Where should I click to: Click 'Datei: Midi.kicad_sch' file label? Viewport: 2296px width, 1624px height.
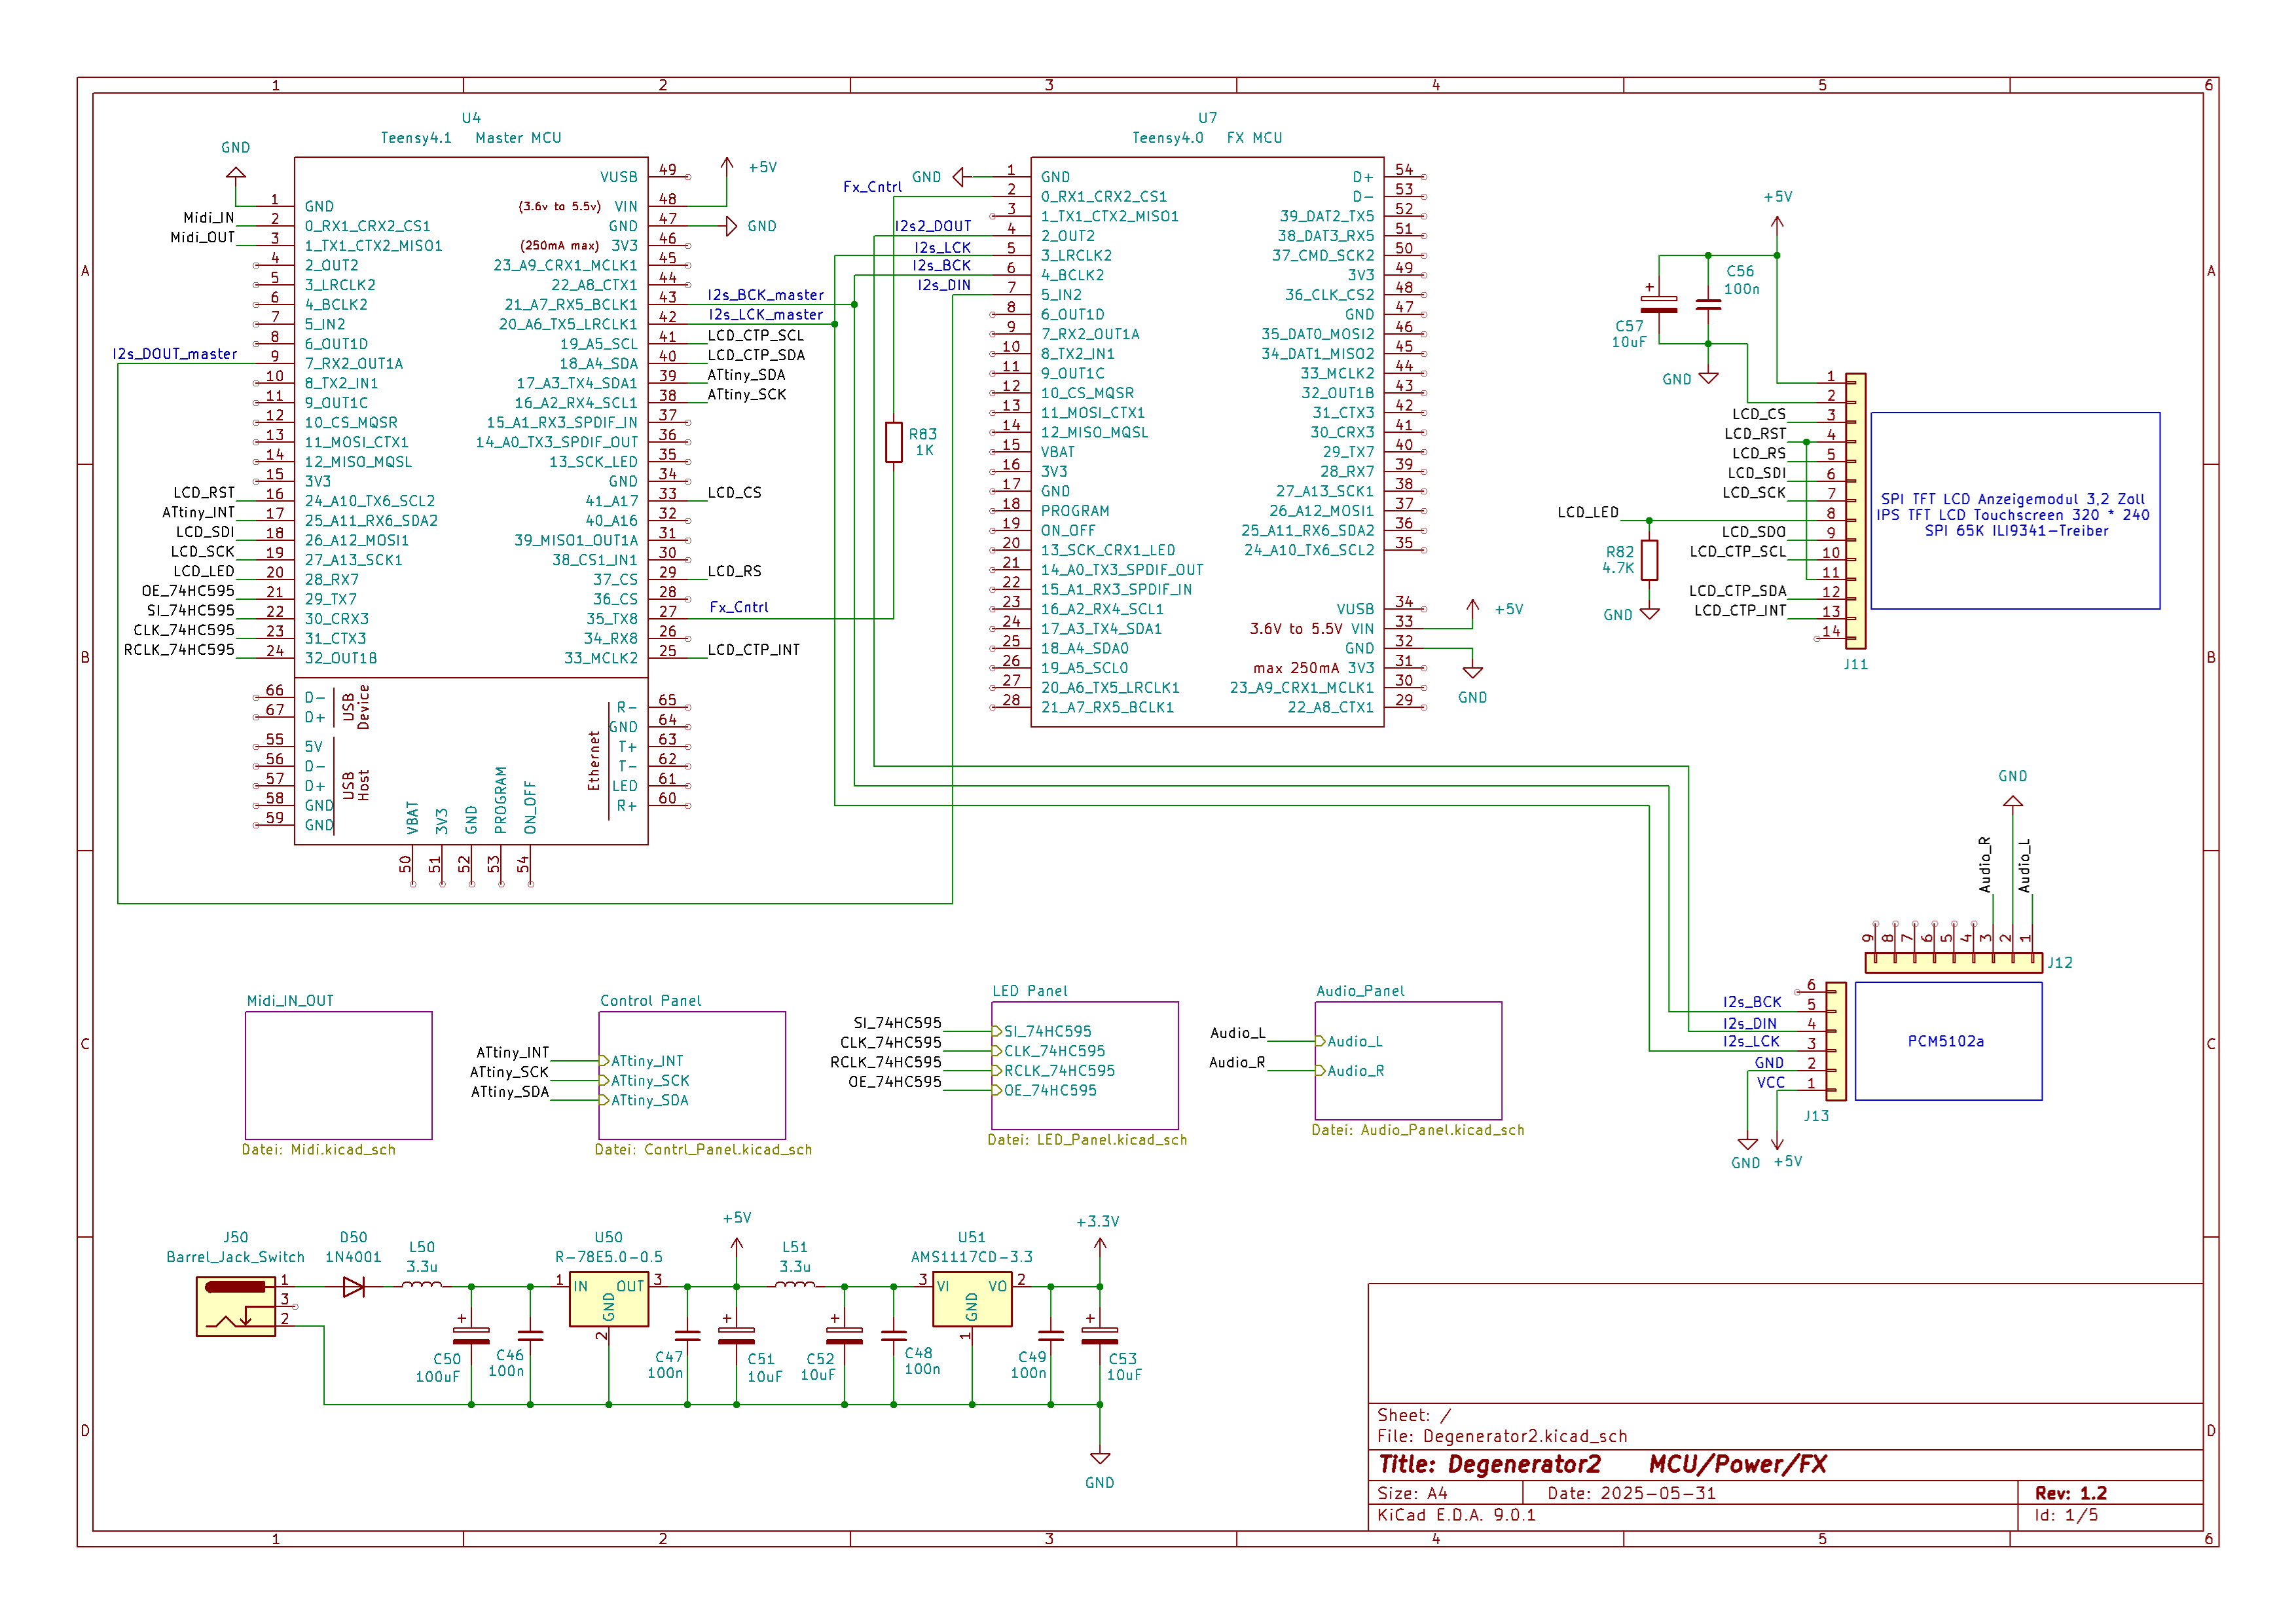(318, 1150)
